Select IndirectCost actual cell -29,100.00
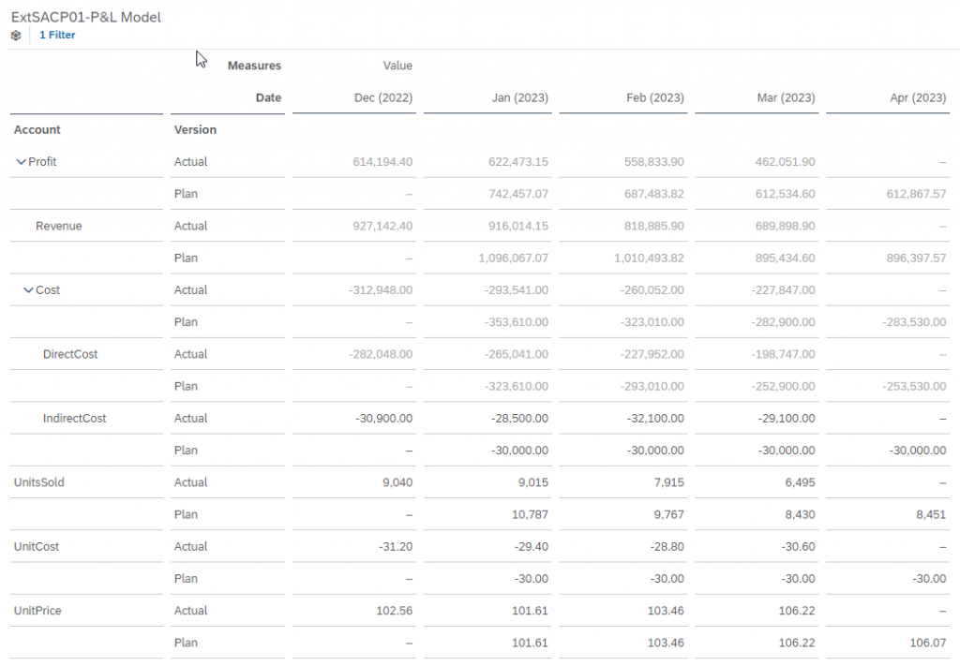 787,419
